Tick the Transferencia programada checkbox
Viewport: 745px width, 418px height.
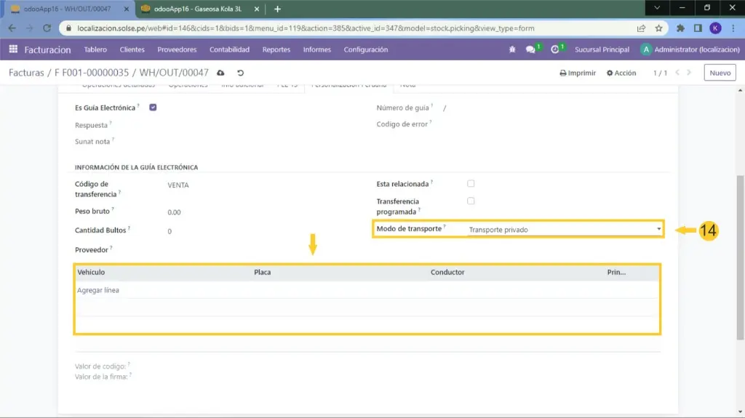[471, 201]
